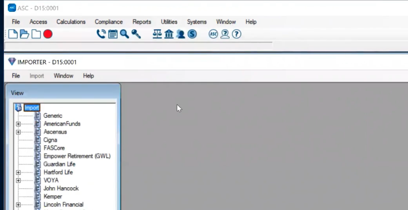
Task: Open the Access menu
Action: [38, 22]
